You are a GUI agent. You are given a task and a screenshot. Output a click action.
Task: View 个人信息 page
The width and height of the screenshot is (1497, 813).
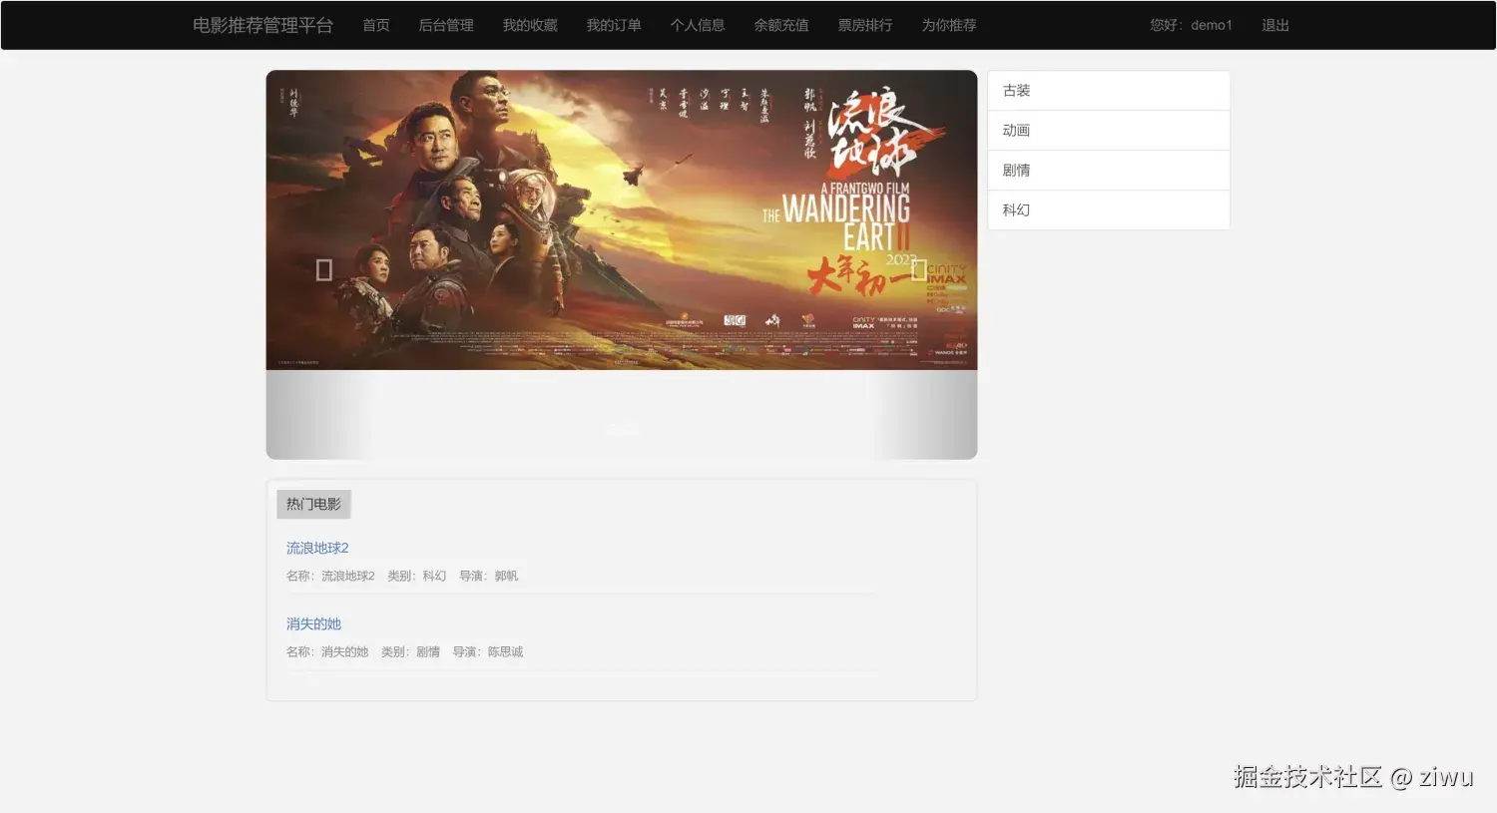(x=698, y=25)
